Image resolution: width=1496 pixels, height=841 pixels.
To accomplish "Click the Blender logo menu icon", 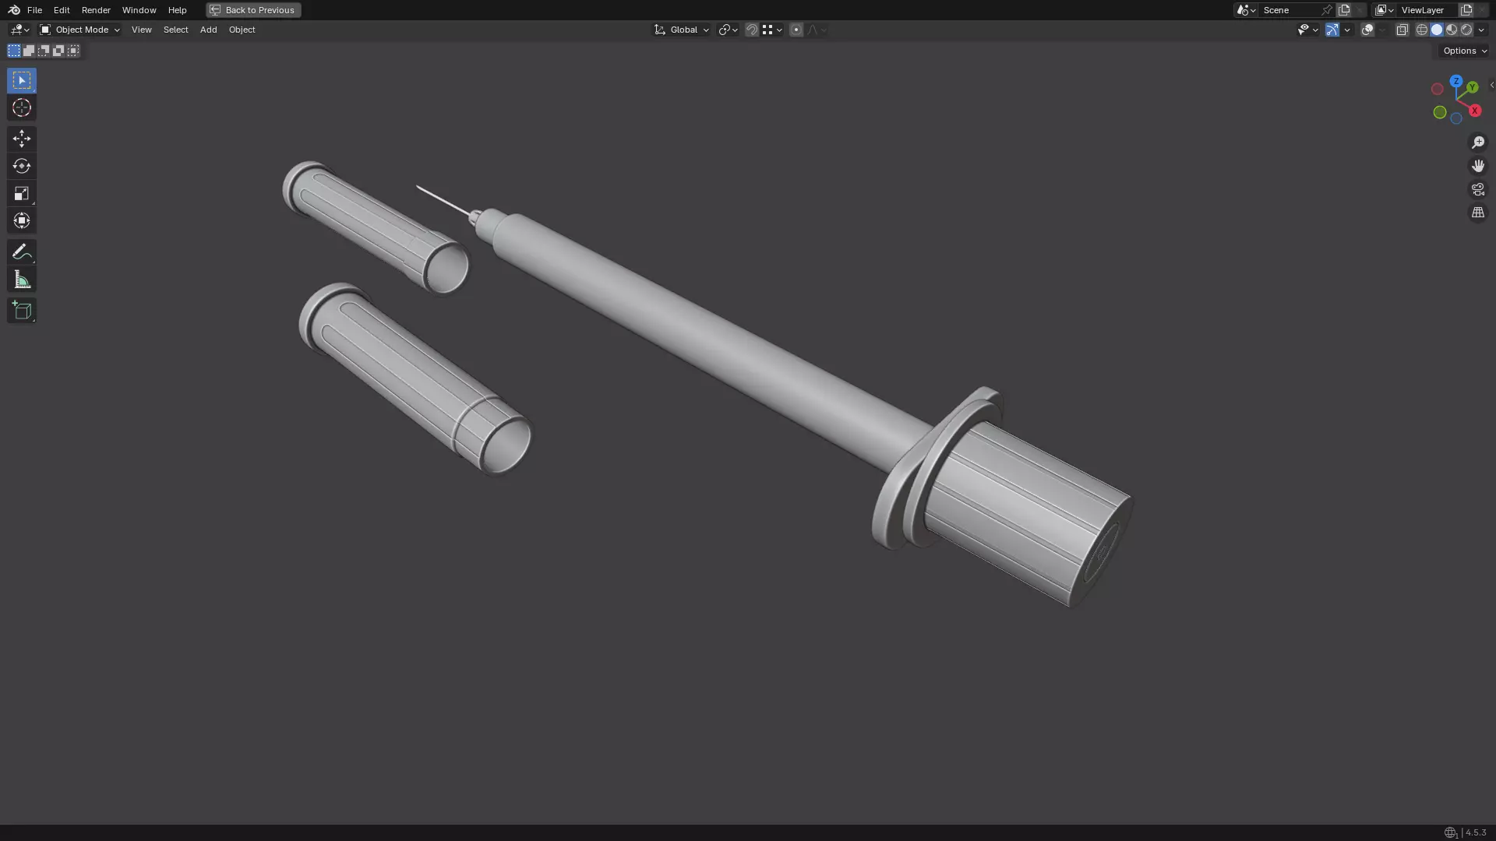I will coord(14,10).
